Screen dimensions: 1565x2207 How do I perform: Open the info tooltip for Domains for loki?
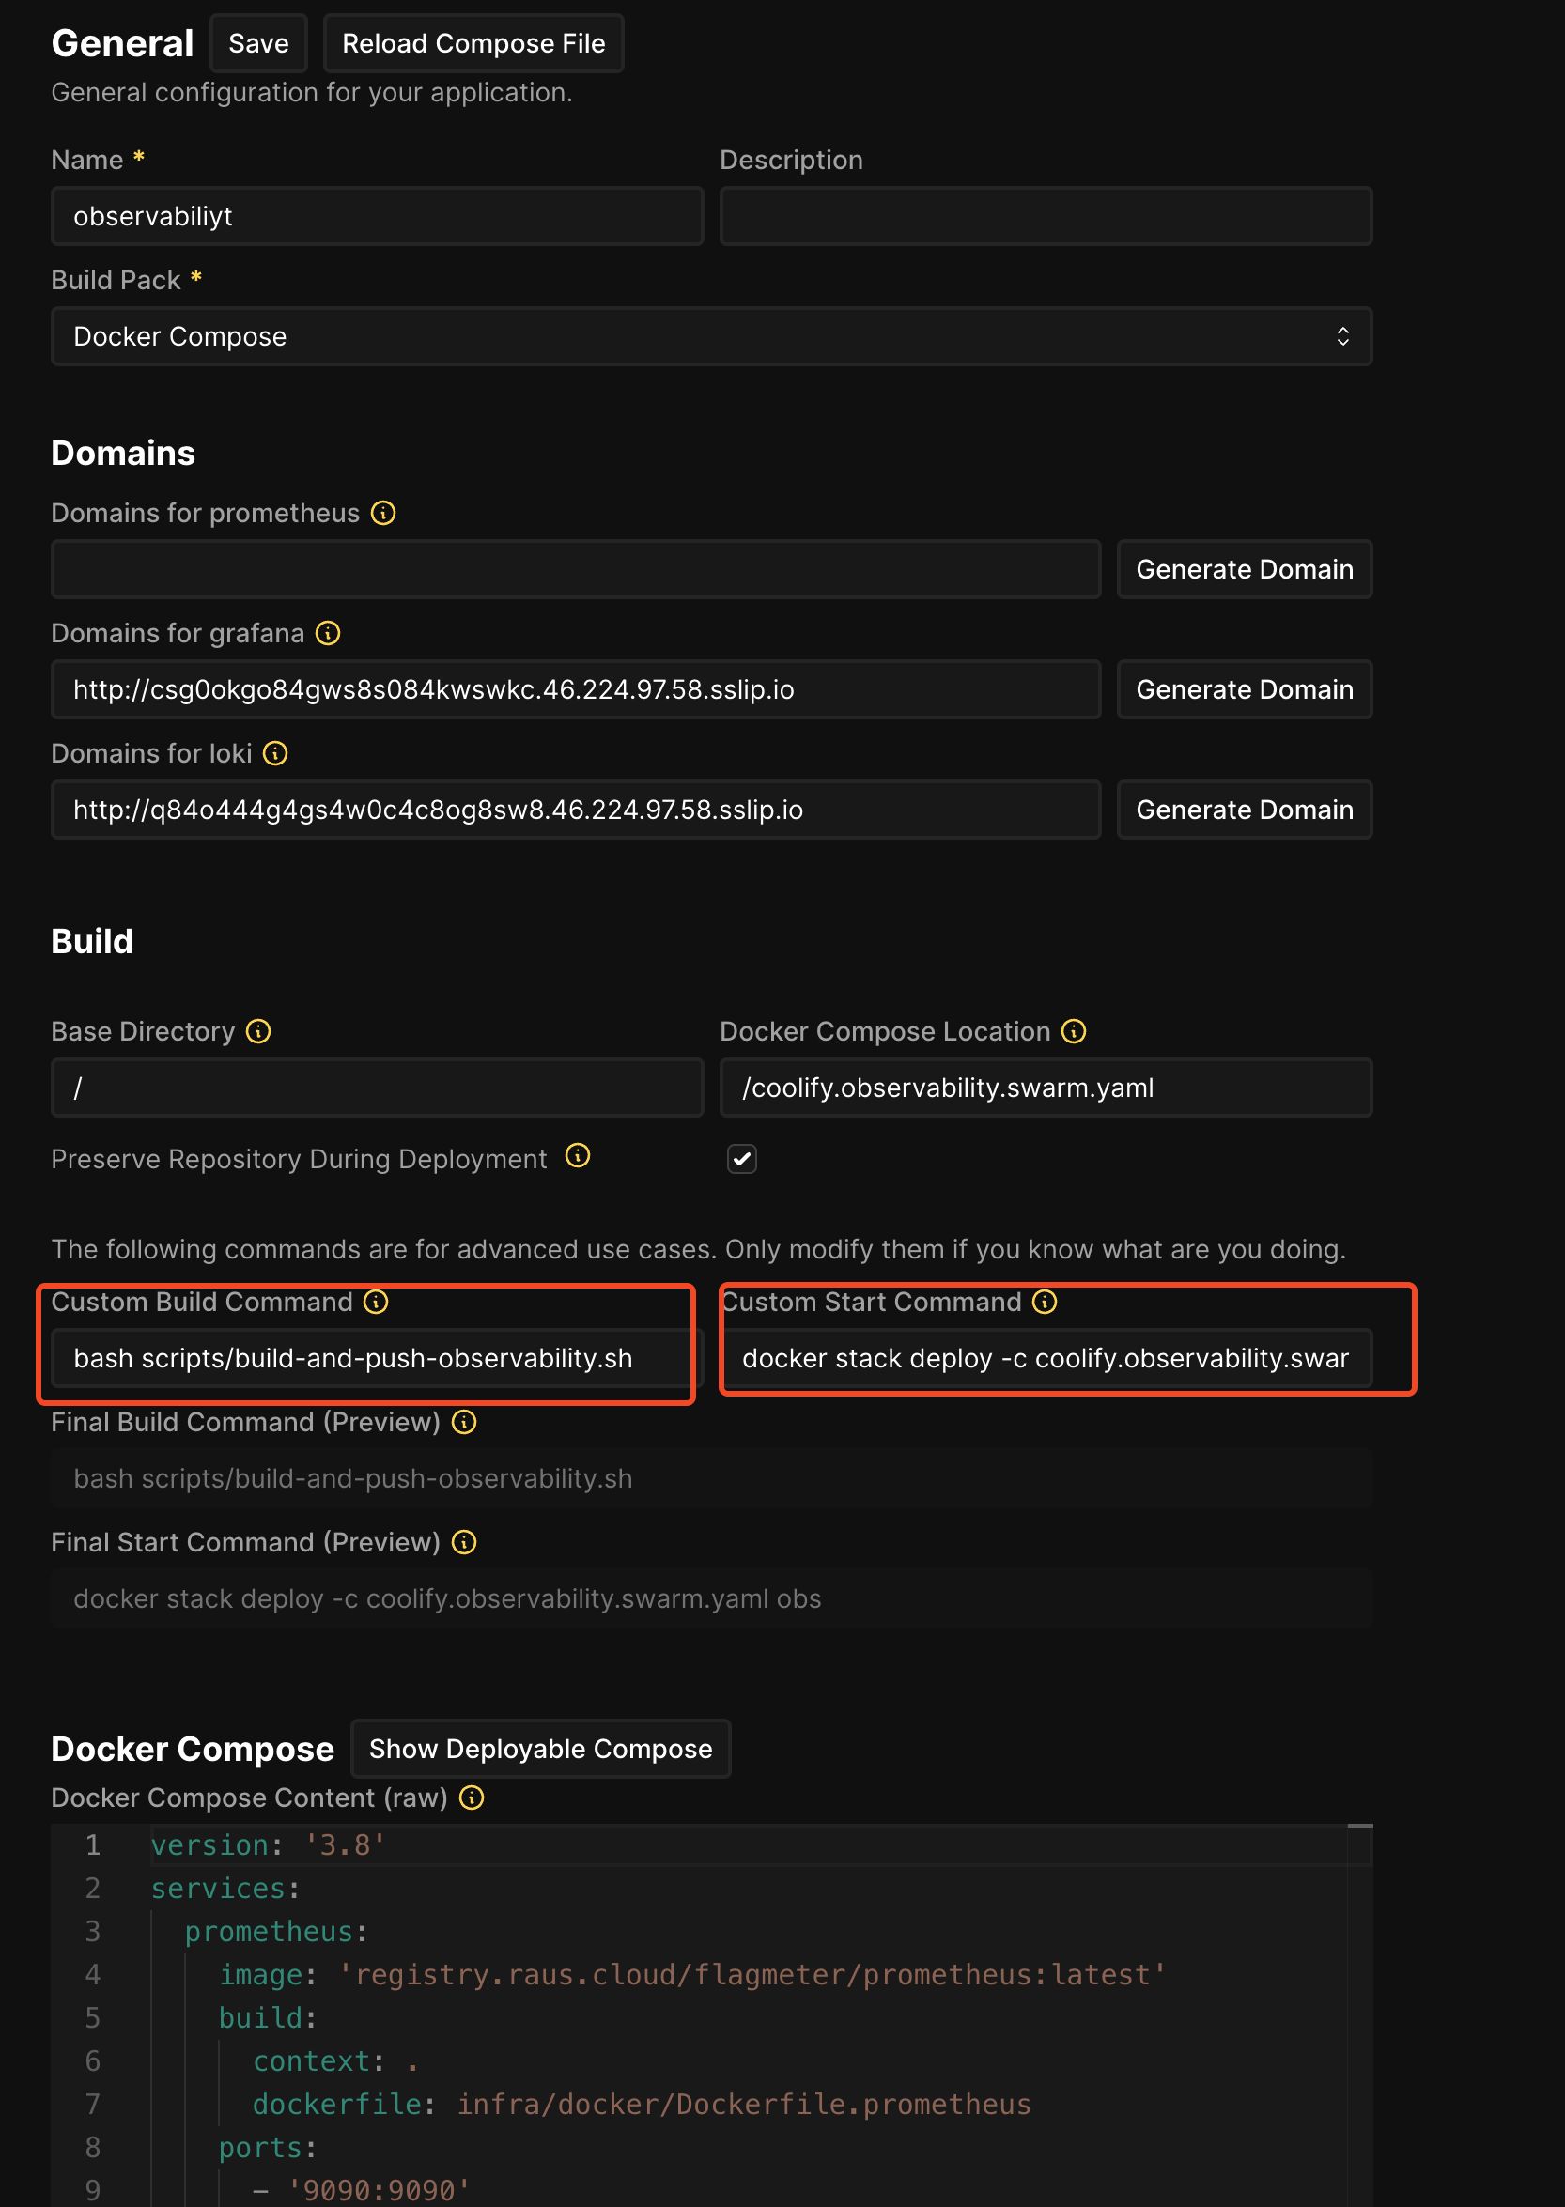tap(274, 753)
